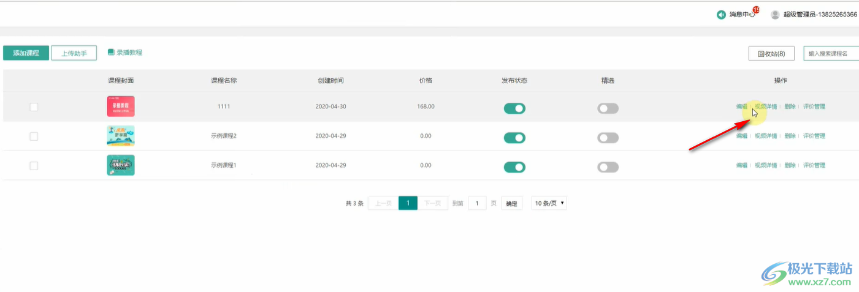Focus the course name search field

(831, 54)
